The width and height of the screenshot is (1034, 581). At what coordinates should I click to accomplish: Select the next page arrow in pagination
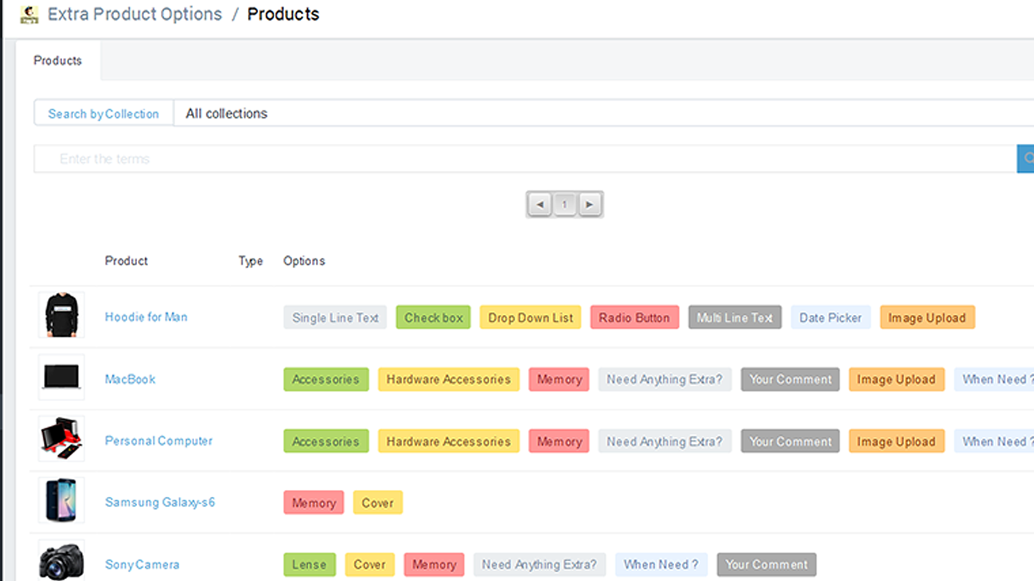click(589, 204)
